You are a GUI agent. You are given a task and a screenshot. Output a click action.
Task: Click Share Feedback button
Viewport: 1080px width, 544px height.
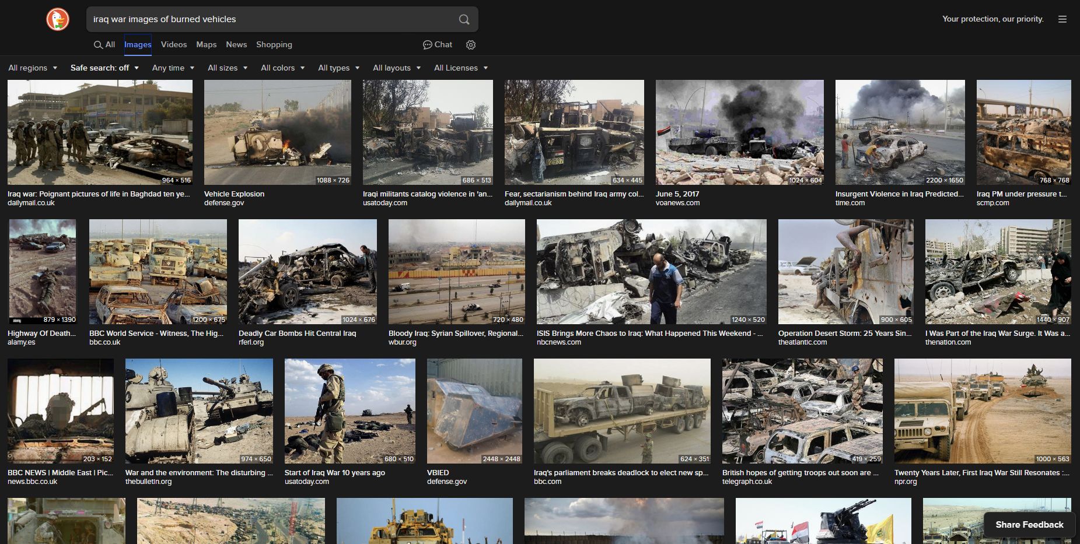click(x=1029, y=525)
